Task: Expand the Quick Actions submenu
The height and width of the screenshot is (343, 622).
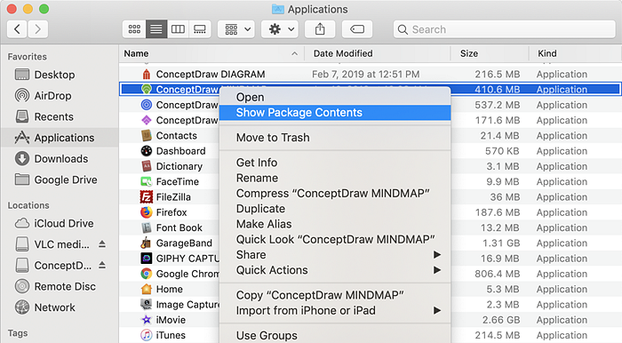Action: [335, 270]
